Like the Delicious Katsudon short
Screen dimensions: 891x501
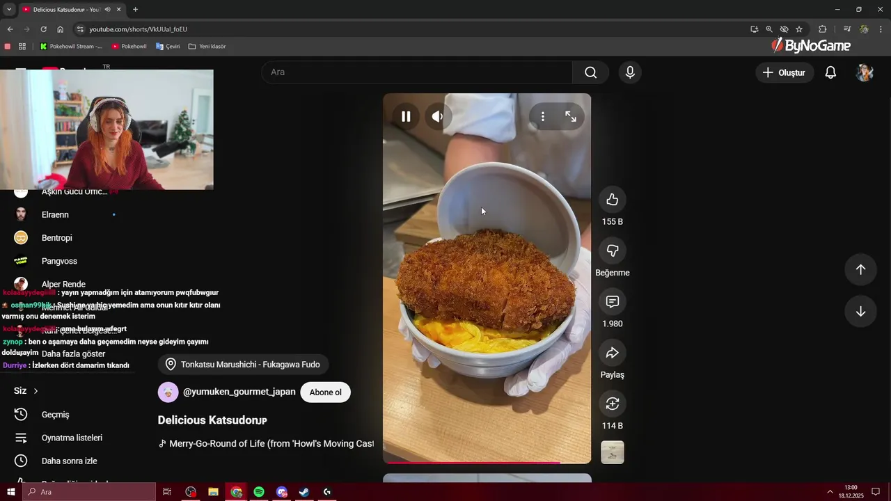613,200
